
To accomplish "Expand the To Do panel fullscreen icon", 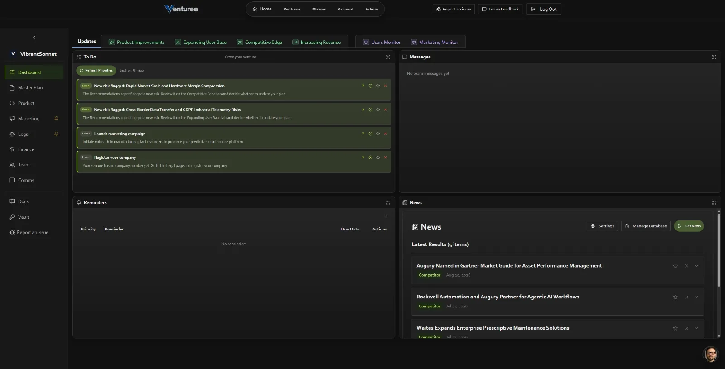I will click(388, 57).
